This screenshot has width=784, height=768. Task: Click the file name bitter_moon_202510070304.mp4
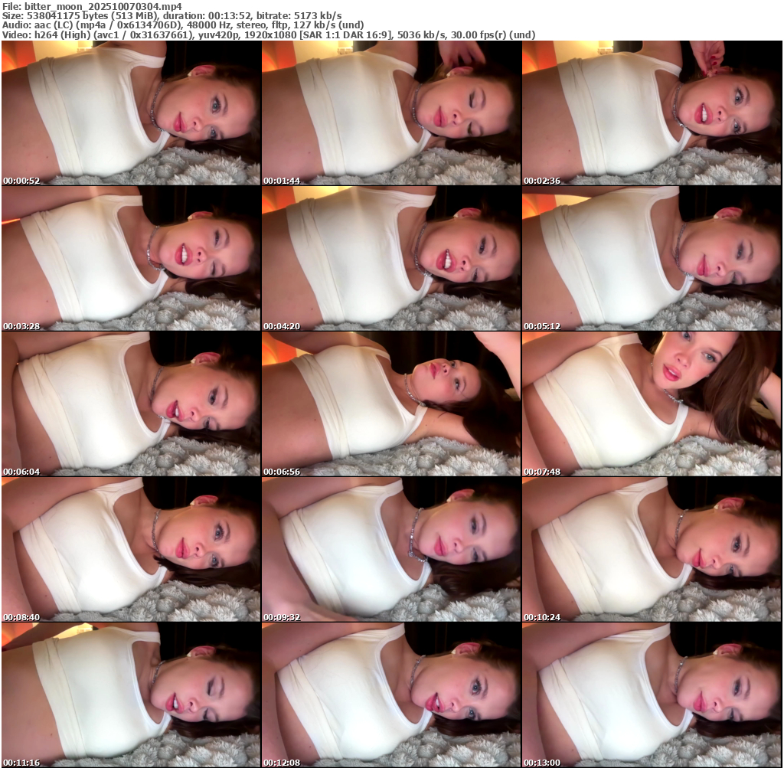pos(103,5)
